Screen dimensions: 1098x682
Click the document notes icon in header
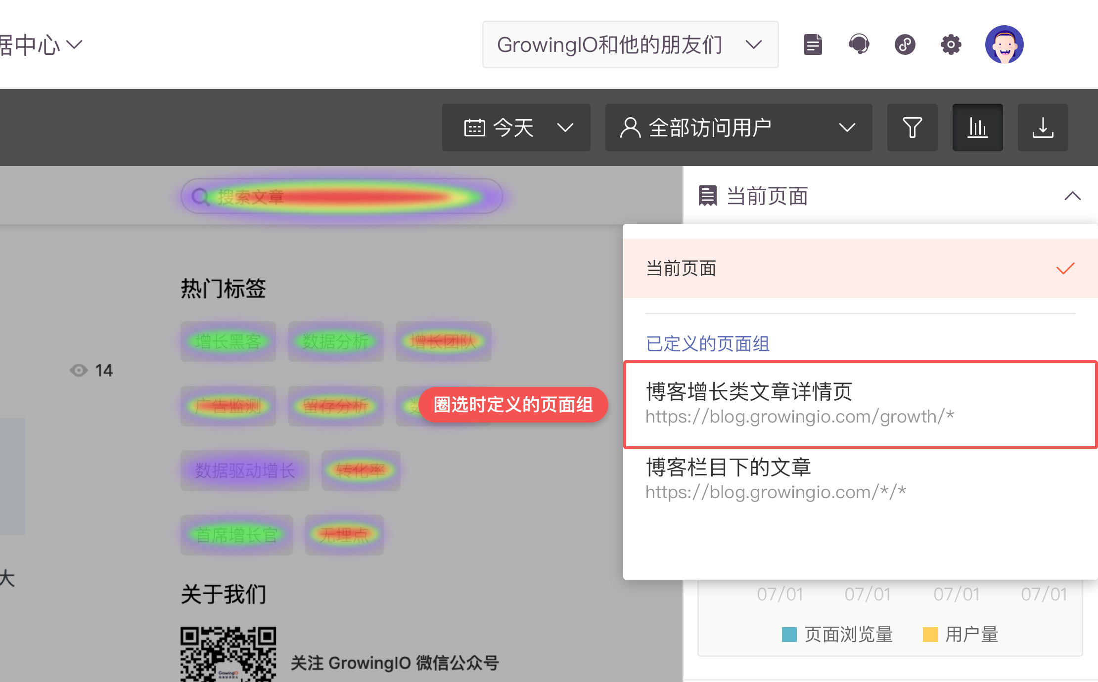(x=813, y=44)
